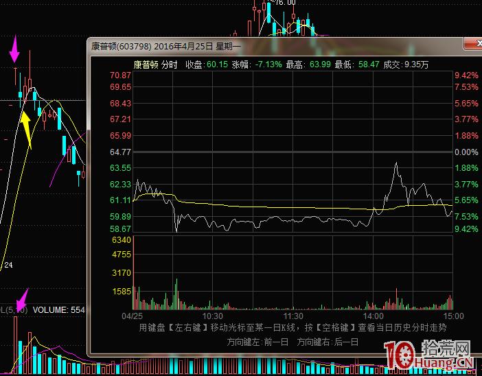Image resolution: width=482 pixels, height=376 pixels.
Task: Click price axis label 58.67
Action: 121,229
